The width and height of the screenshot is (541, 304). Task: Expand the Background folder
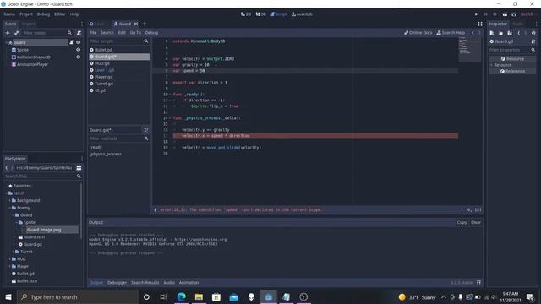coord(10,200)
